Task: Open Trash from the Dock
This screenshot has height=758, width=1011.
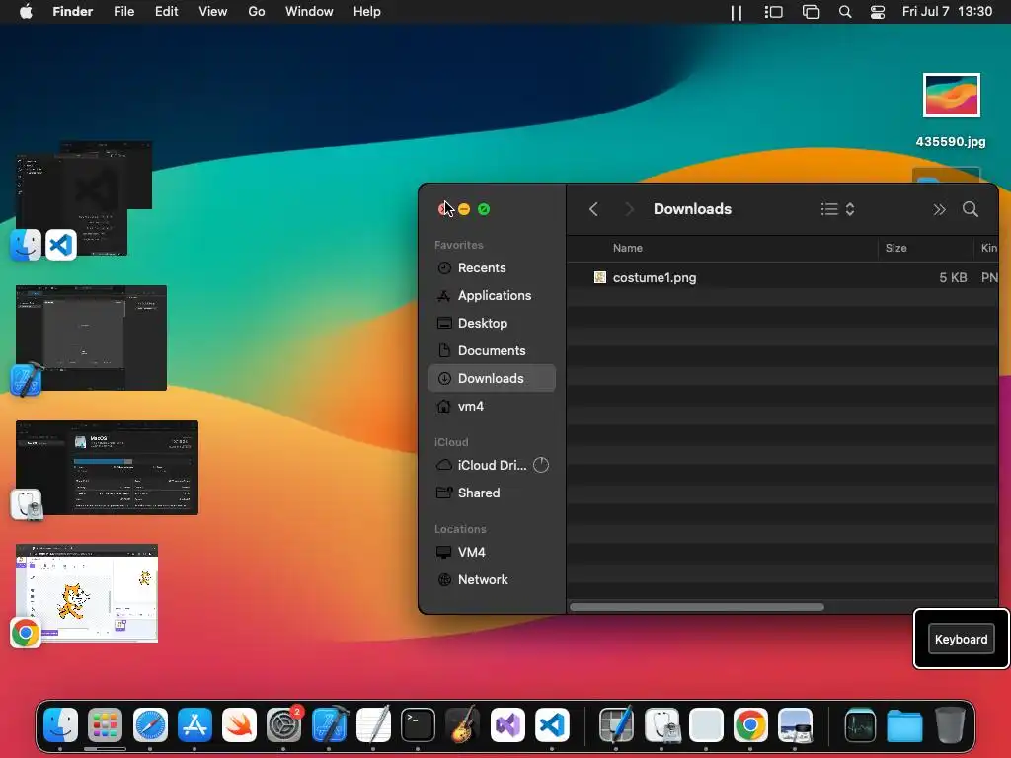Action: [949, 725]
